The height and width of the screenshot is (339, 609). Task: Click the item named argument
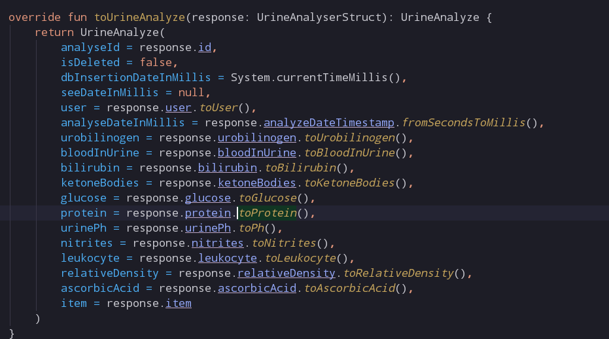coord(74,304)
